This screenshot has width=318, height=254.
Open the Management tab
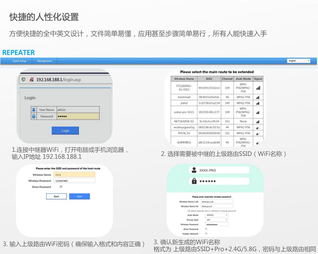44,61
